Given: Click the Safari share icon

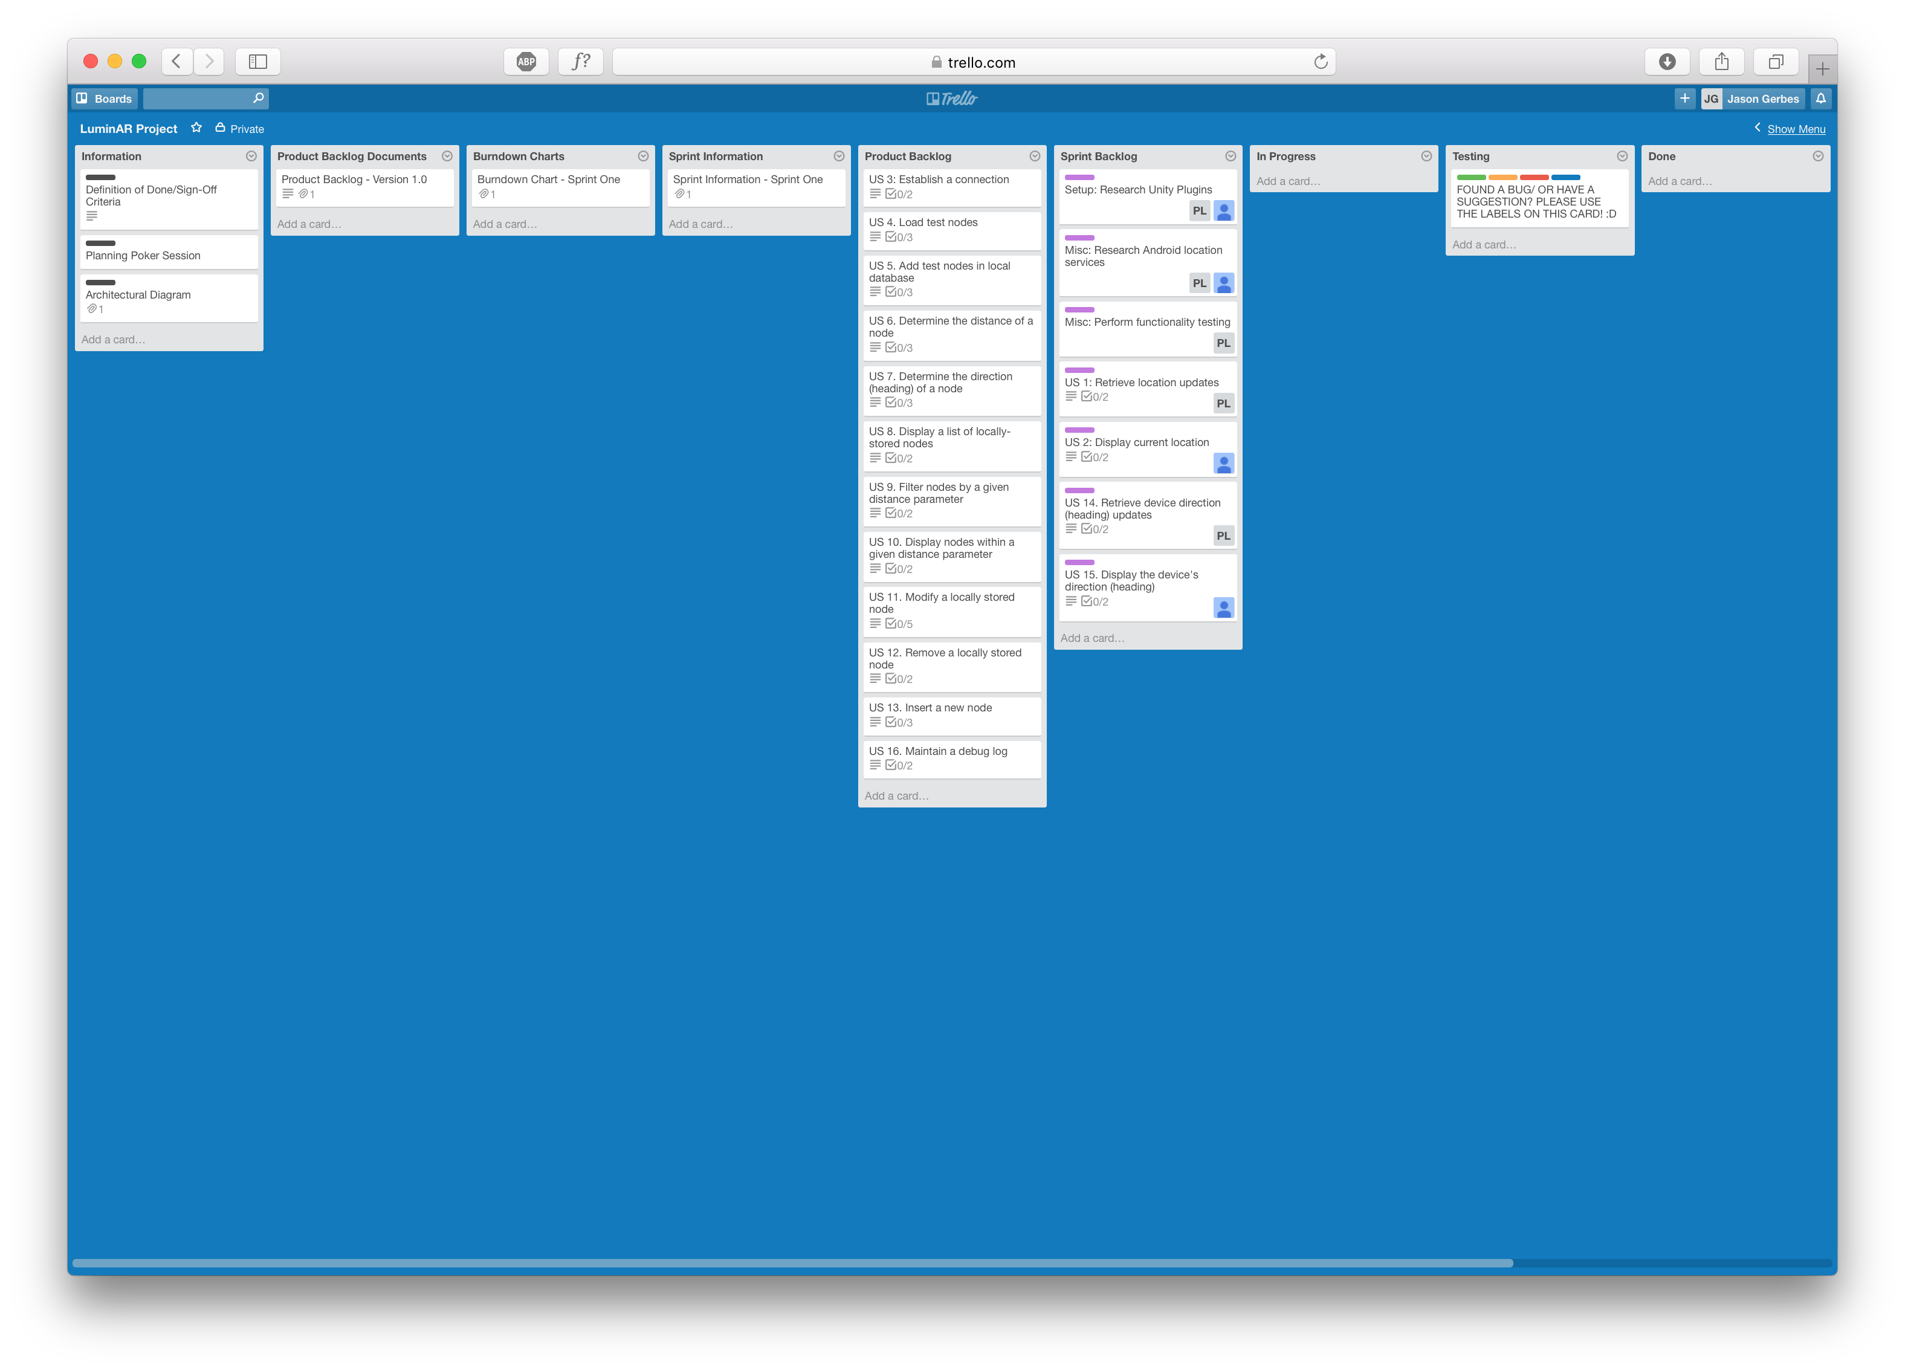Looking at the screenshot, I should coord(1722,61).
